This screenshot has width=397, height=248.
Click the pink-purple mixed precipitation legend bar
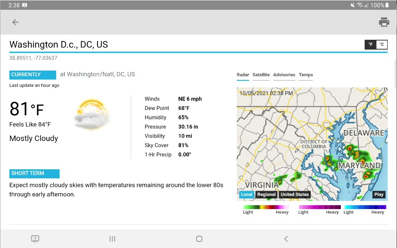tap(320, 207)
